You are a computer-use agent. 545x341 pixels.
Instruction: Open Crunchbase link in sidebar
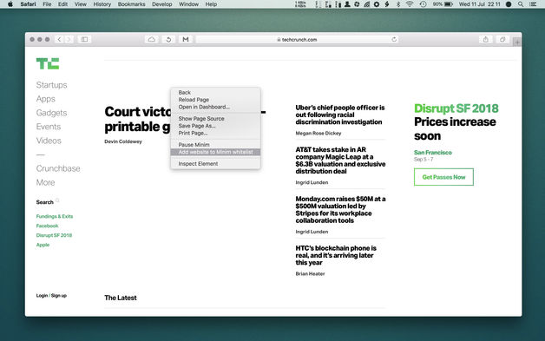58,168
